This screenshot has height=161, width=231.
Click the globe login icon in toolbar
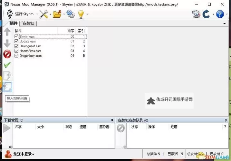(196, 14)
